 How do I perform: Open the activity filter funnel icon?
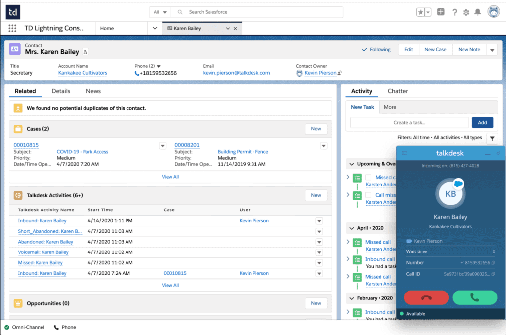point(492,138)
